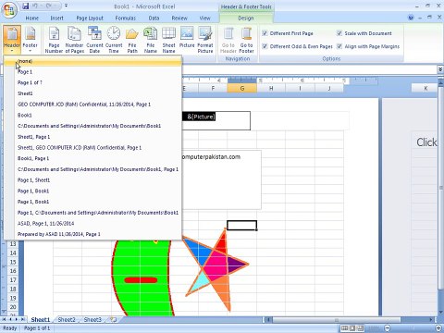Toggle Align with Page Margins checkbox

coord(339,46)
